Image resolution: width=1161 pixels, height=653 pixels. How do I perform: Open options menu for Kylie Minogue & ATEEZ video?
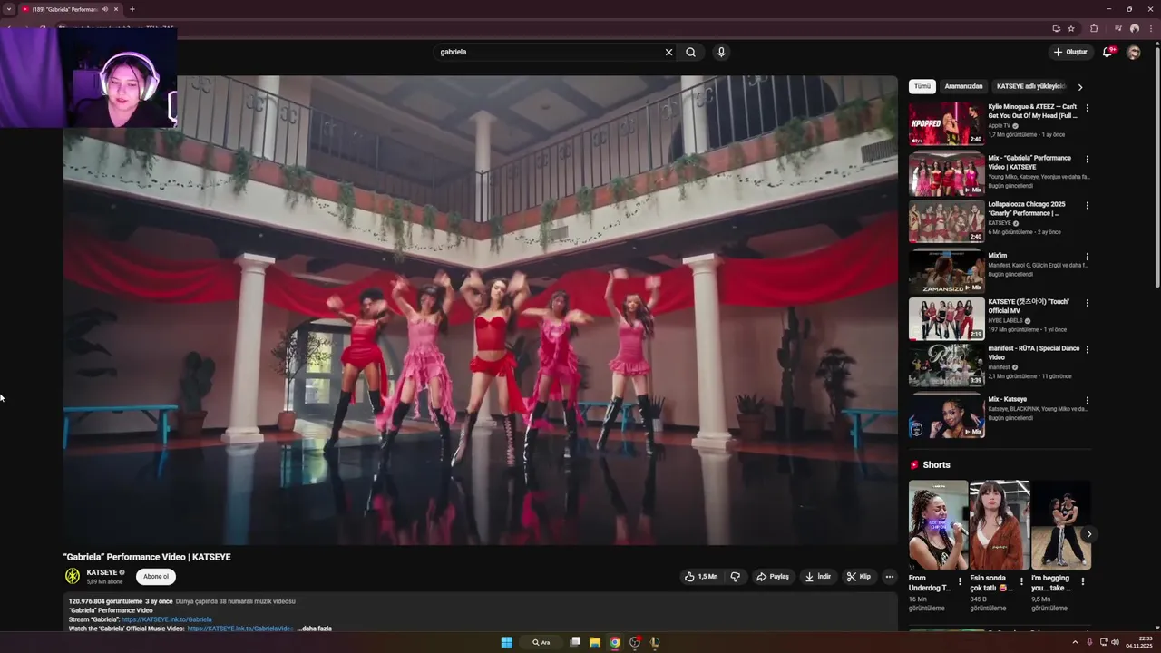pyautogui.click(x=1088, y=108)
